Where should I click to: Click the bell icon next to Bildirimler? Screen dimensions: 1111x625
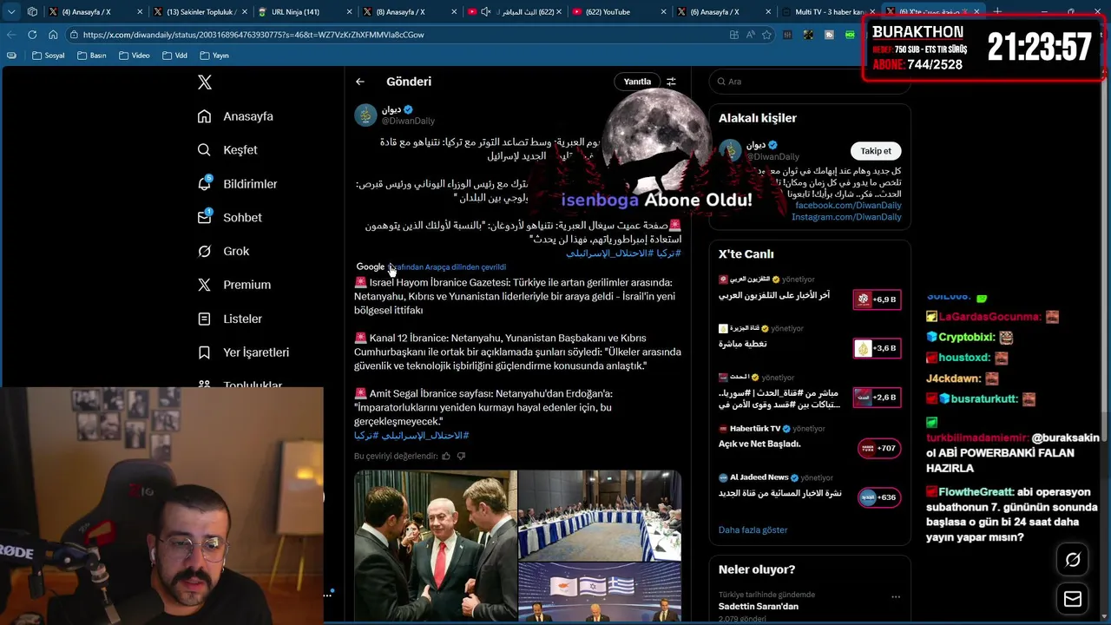coord(204,183)
